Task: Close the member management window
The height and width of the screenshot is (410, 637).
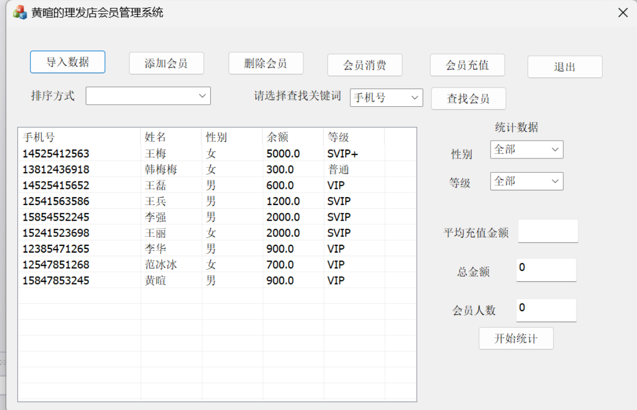Action: pos(622,13)
